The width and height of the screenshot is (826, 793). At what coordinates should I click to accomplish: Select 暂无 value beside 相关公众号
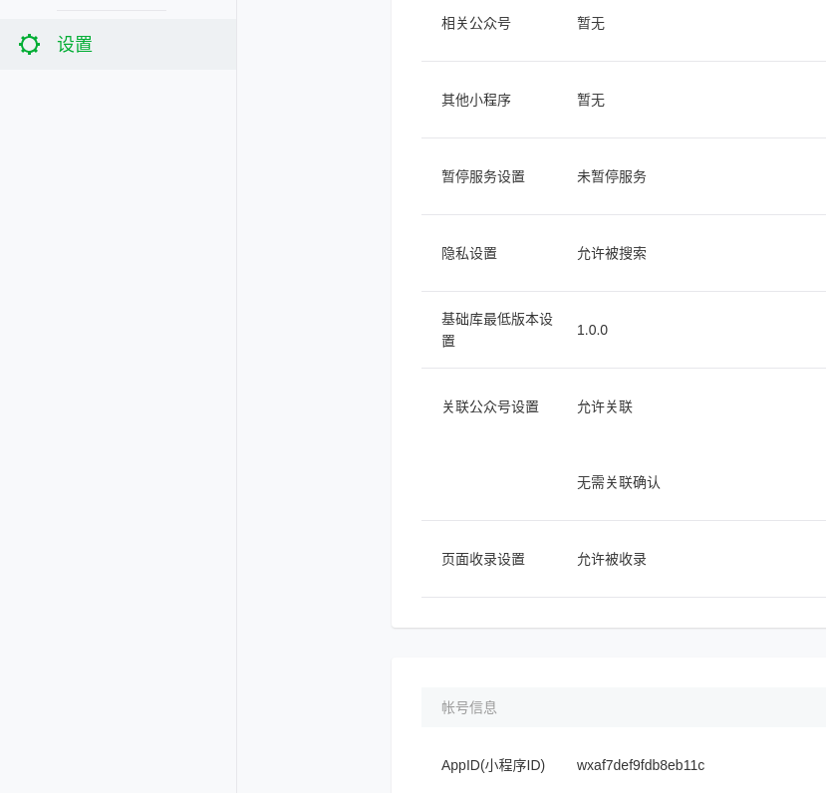point(591,23)
